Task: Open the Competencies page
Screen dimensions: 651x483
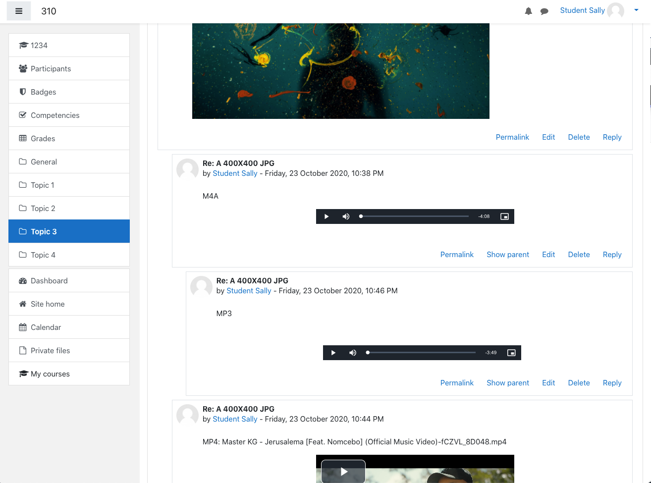Action: (69, 115)
